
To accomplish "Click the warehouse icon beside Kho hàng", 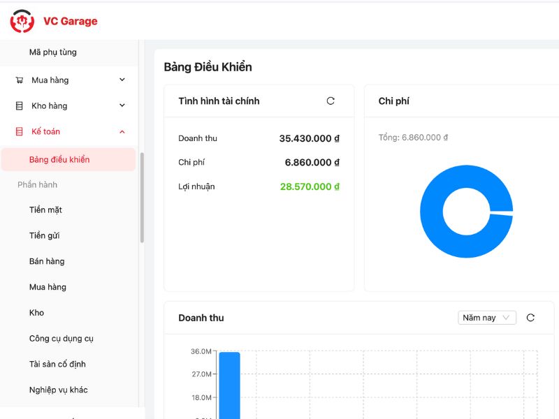I will 20,106.
